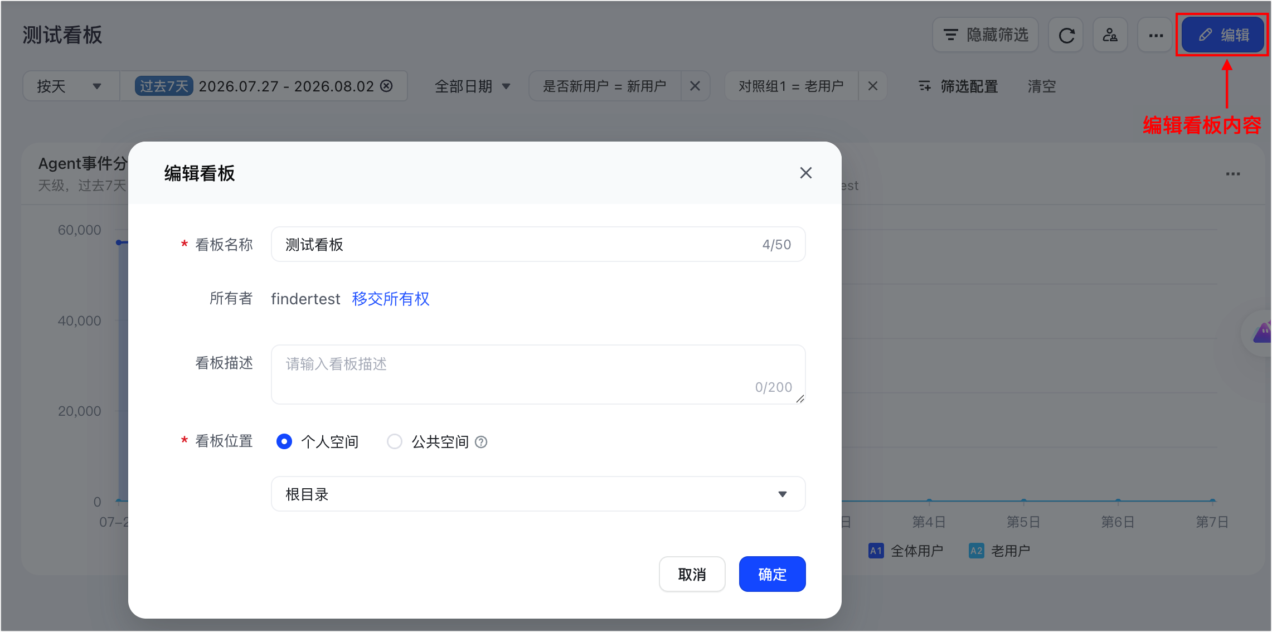Open the top toolbar more options ellipsis
The width and height of the screenshot is (1272, 632).
[x=1156, y=35]
